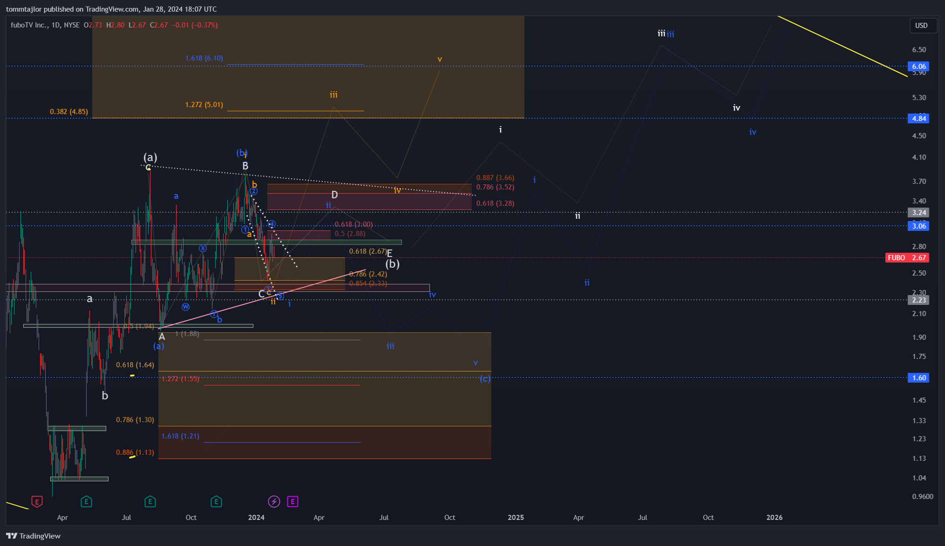Click the 0.618 (3.28) fib label

495,203
